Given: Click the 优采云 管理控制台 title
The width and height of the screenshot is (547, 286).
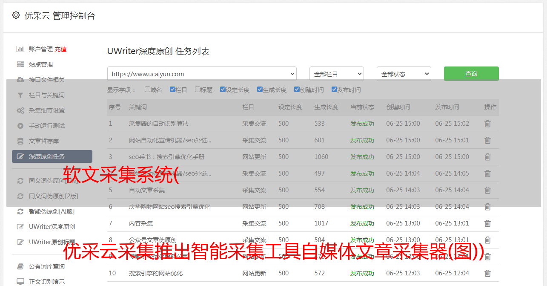Looking at the screenshot, I should pyautogui.click(x=60, y=16).
